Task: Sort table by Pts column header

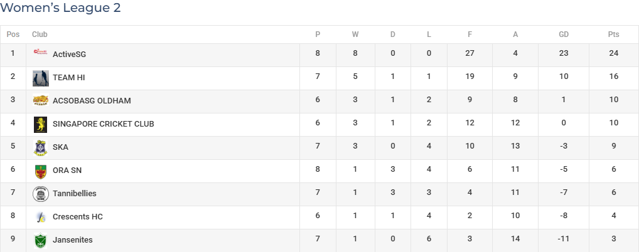Action: [613, 34]
